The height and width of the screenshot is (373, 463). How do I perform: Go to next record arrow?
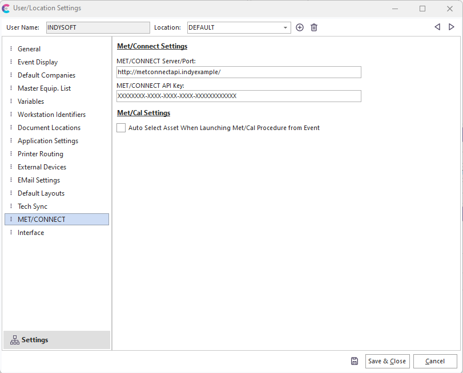pyautogui.click(x=452, y=27)
